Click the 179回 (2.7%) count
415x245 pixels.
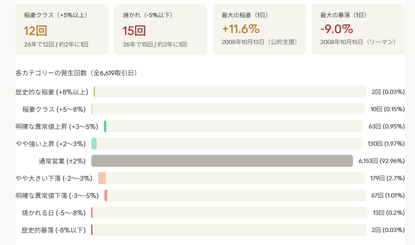click(387, 178)
